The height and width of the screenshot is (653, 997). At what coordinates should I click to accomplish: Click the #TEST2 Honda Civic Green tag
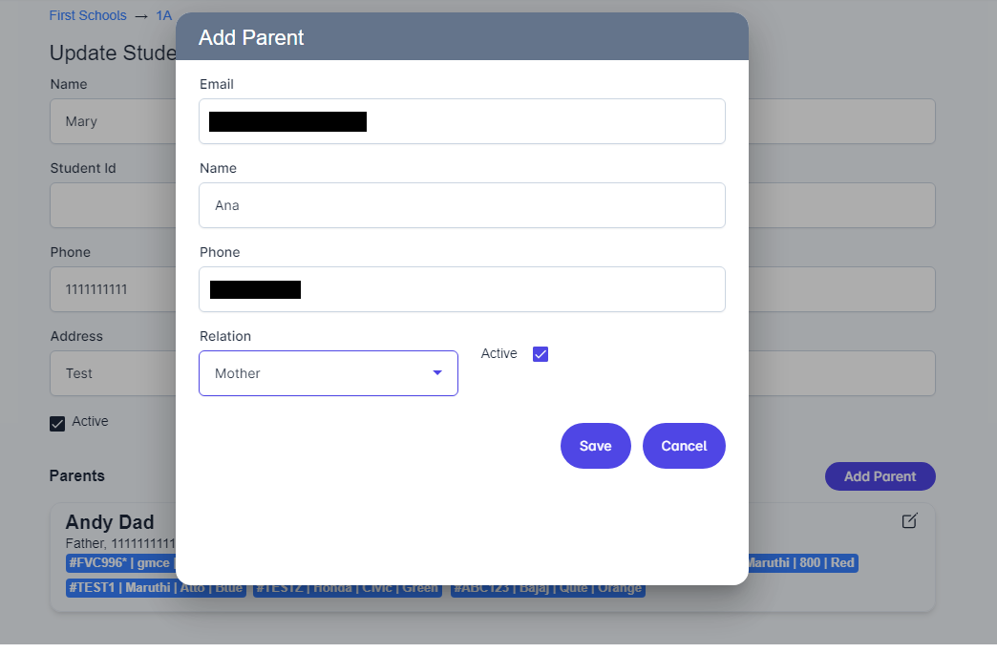coord(347,587)
